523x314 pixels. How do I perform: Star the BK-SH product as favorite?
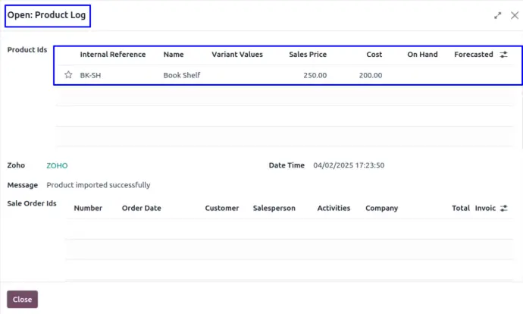tap(68, 75)
